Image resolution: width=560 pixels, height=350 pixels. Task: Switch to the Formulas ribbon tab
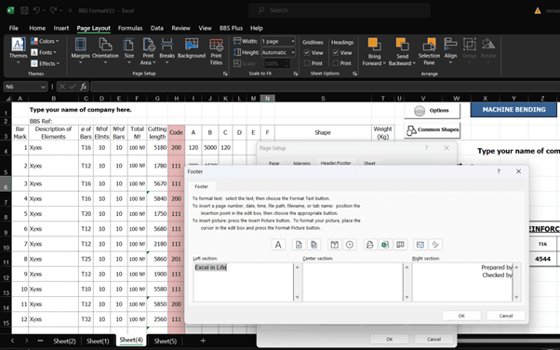tap(130, 28)
